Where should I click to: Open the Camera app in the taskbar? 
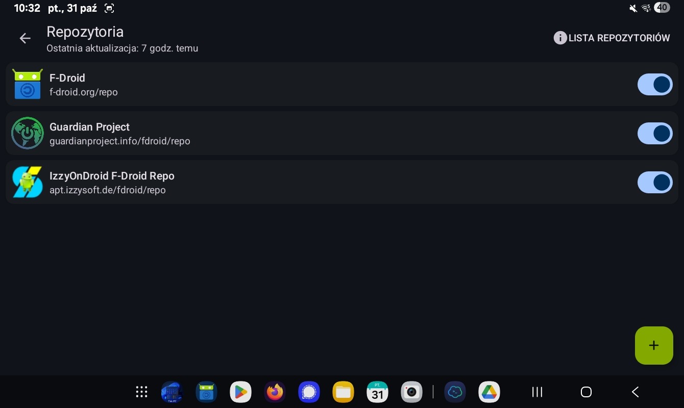click(411, 392)
